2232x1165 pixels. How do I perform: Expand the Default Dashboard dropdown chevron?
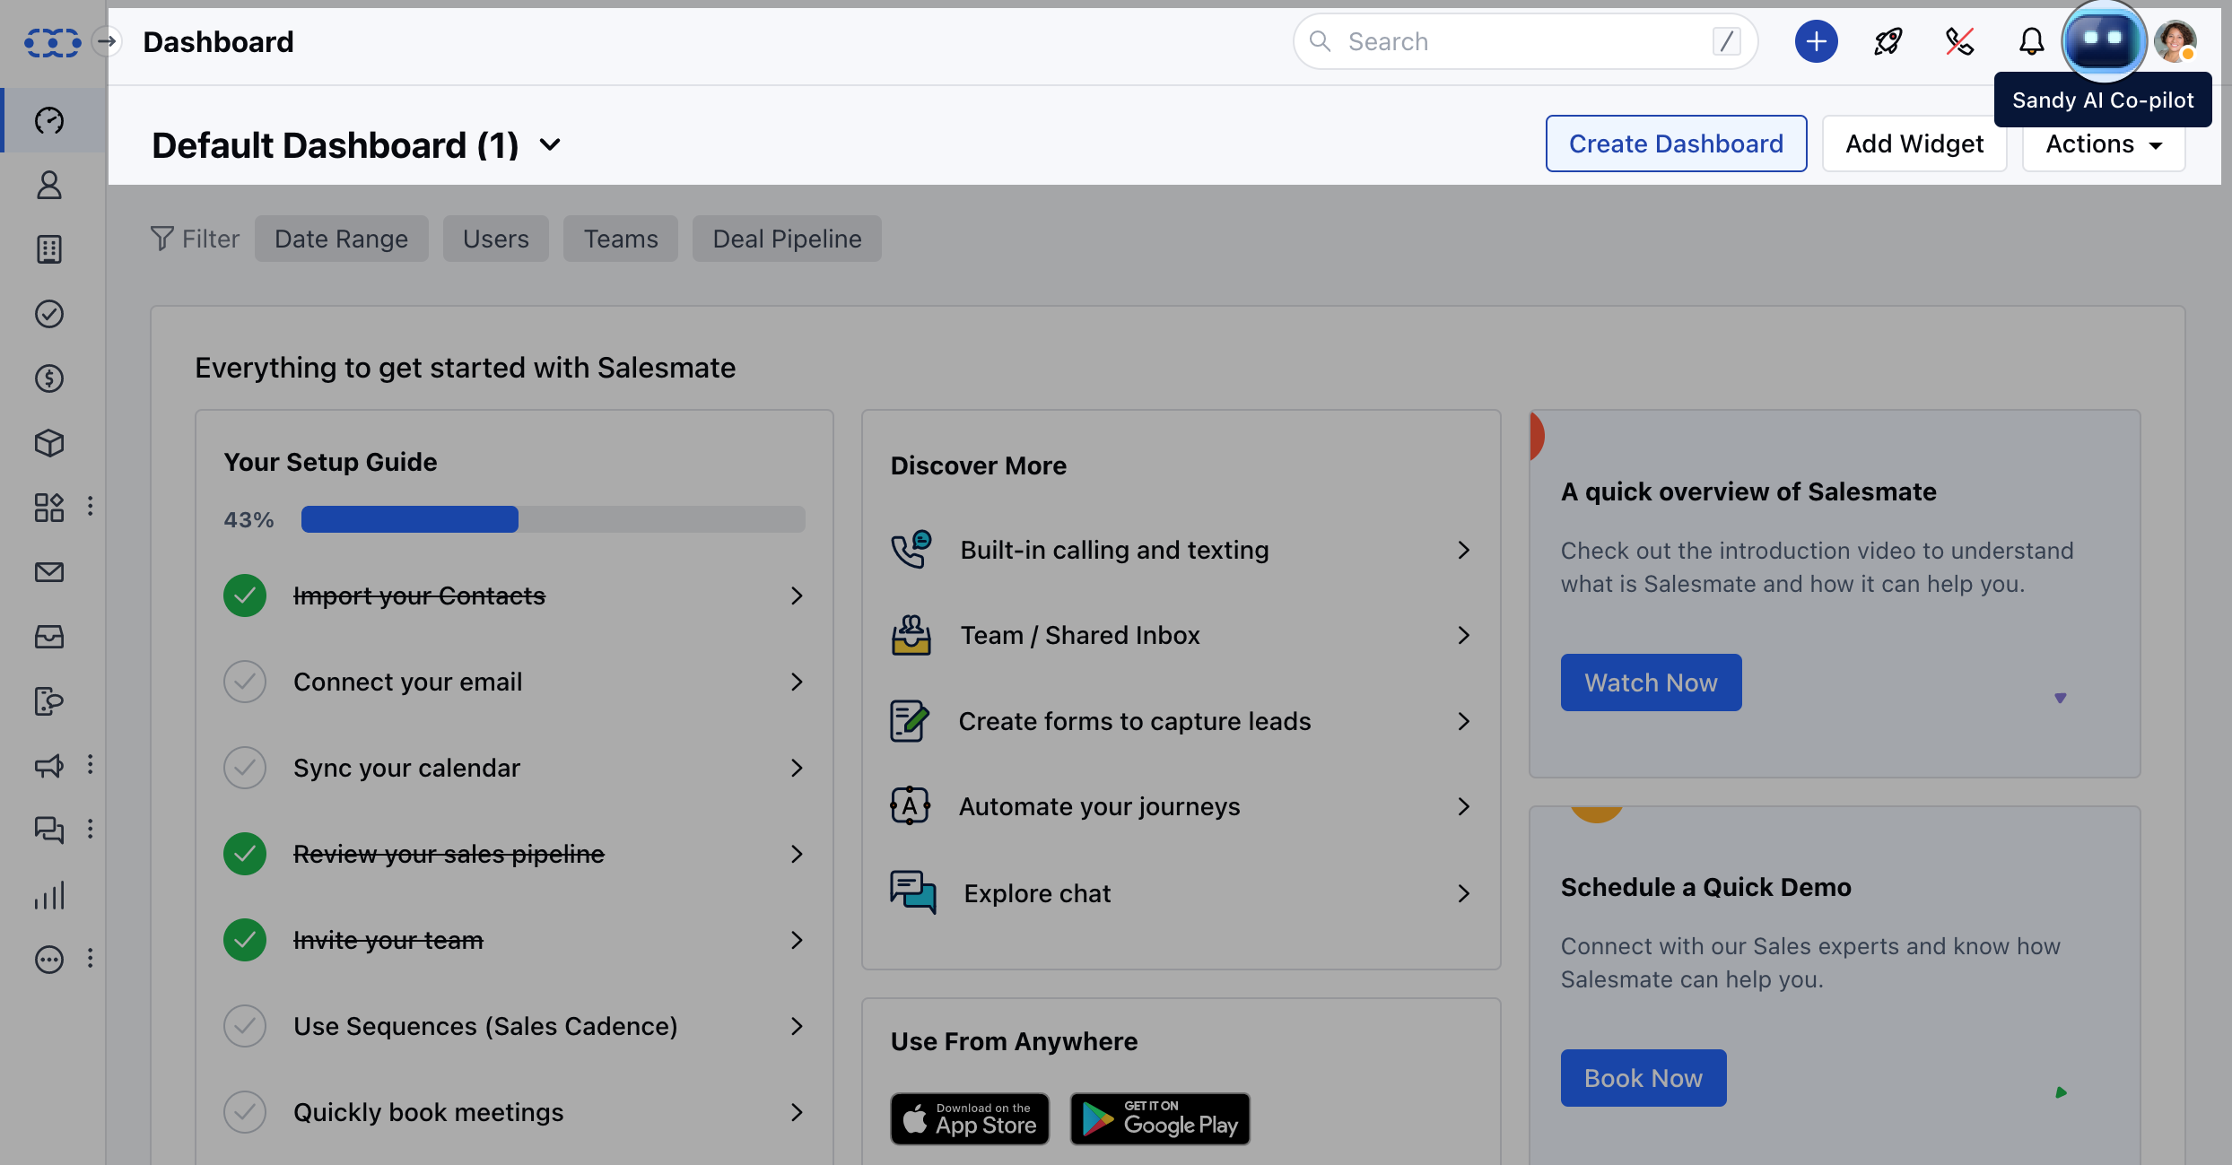pos(550,145)
